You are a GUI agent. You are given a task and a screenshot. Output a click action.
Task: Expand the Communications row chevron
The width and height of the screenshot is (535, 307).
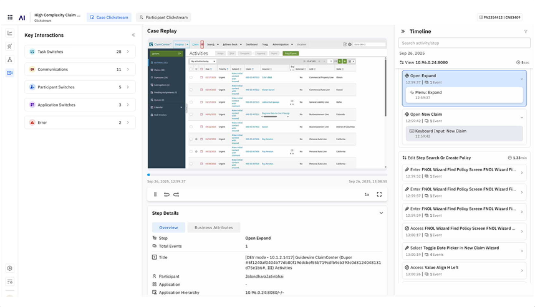(x=128, y=69)
